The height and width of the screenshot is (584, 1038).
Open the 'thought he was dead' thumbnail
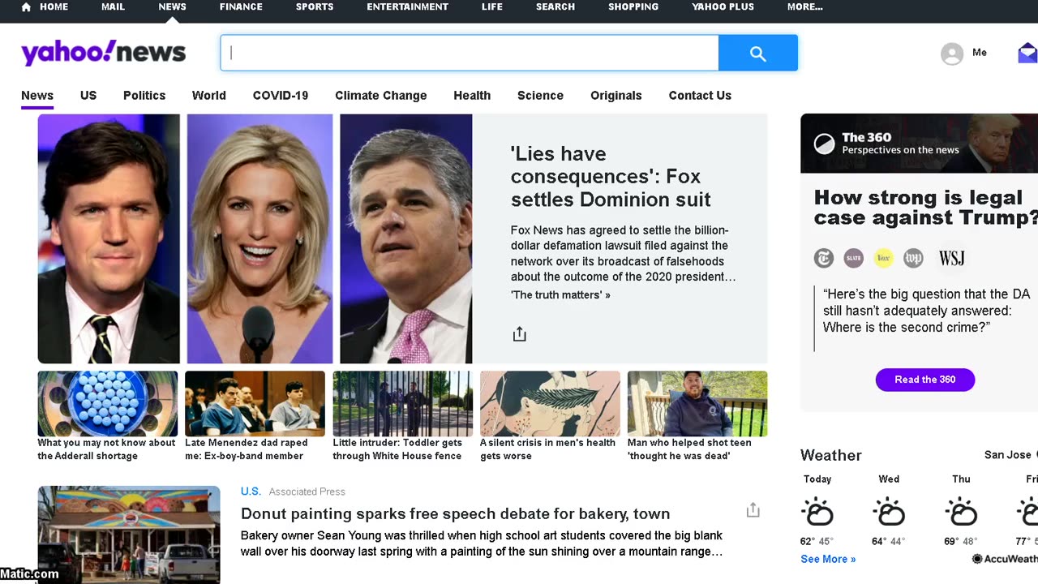point(697,404)
